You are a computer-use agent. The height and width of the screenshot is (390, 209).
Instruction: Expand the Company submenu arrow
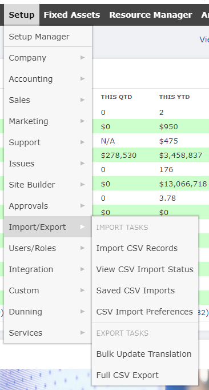click(82, 58)
